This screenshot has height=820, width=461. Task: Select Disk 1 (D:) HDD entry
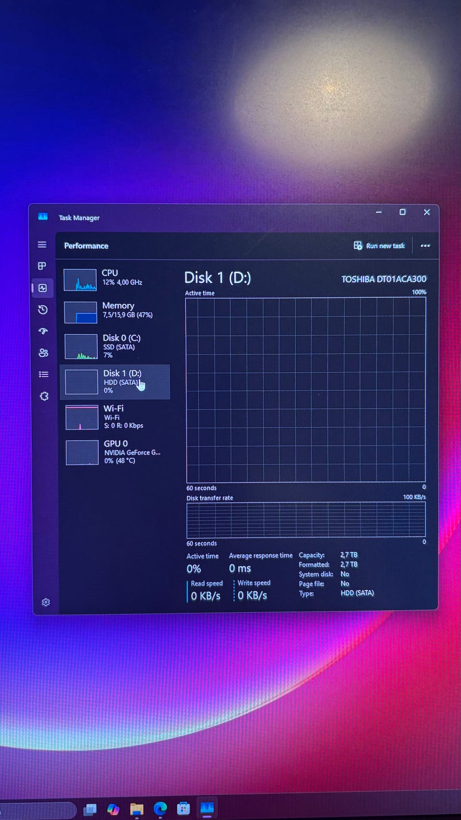pyautogui.click(x=115, y=382)
